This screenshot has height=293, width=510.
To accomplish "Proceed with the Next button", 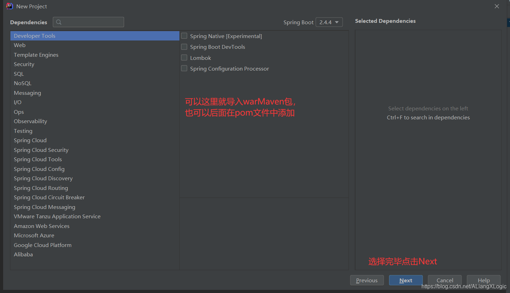I will coord(406,280).
